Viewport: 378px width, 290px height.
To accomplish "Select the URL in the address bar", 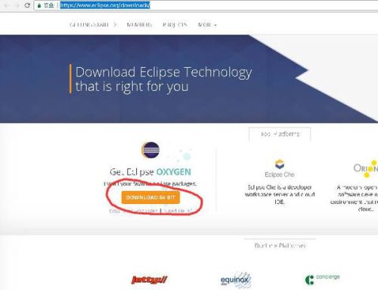I will (x=105, y=5).
